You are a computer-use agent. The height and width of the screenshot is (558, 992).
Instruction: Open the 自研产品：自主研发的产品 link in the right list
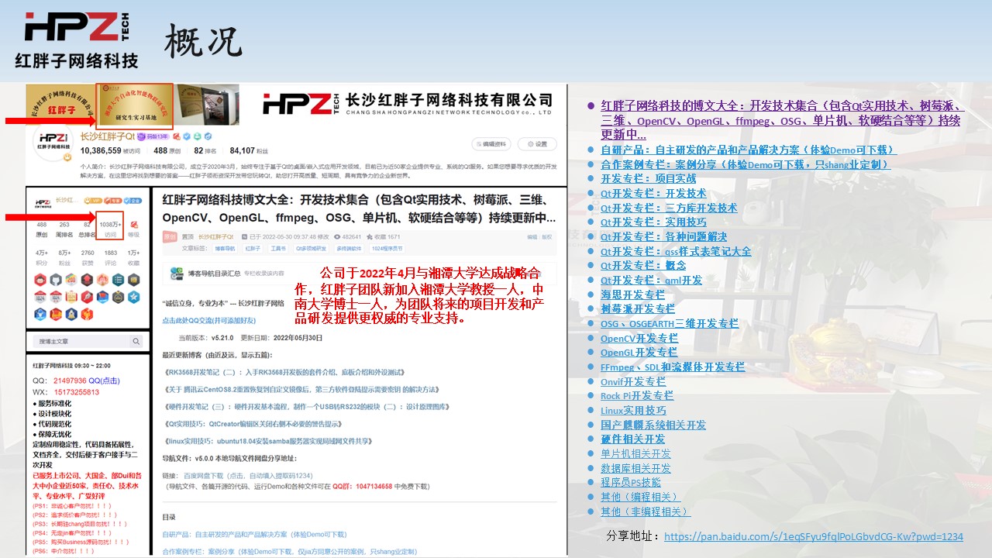(748, 150)
